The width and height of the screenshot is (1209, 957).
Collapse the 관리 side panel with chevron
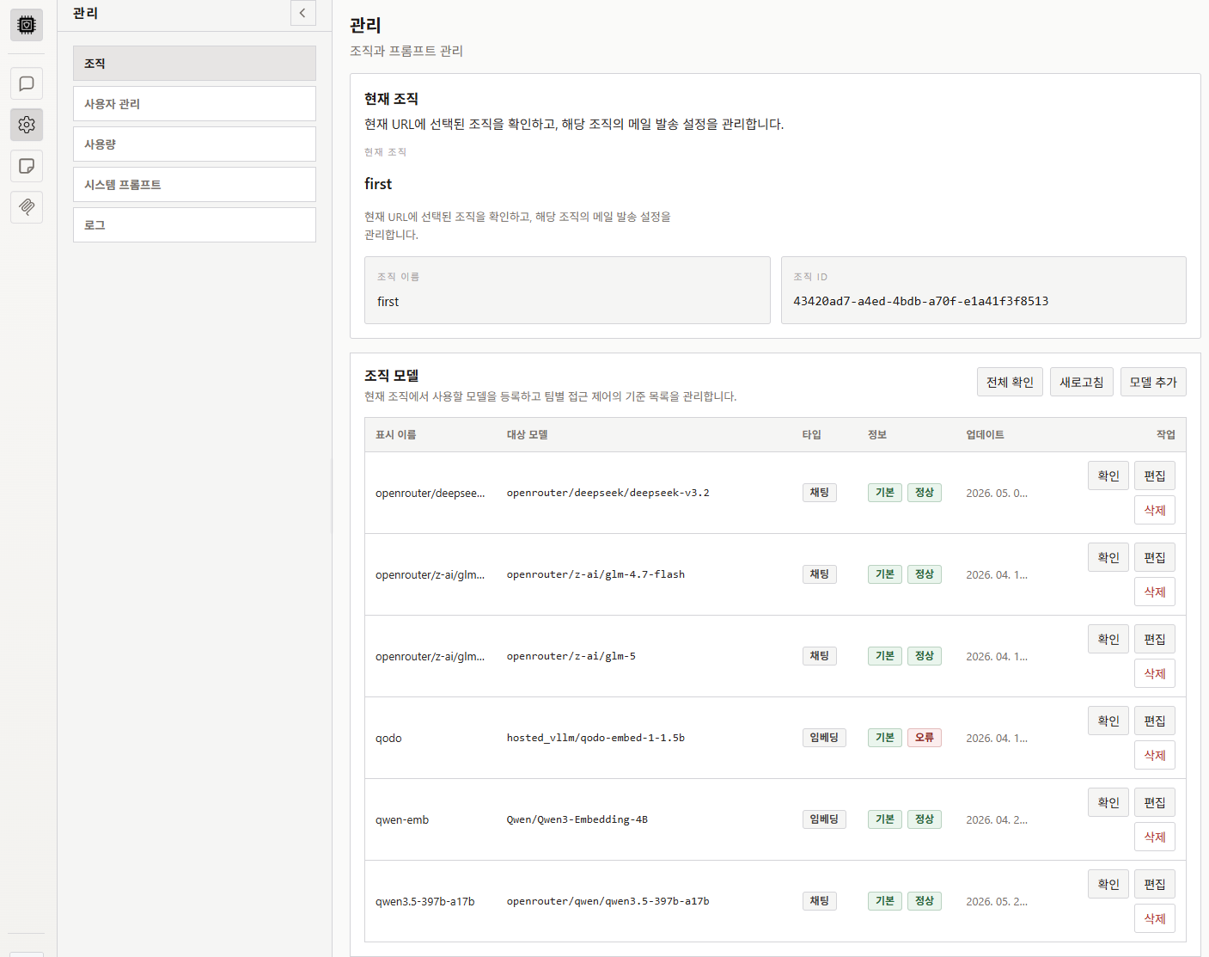point(302,13)
